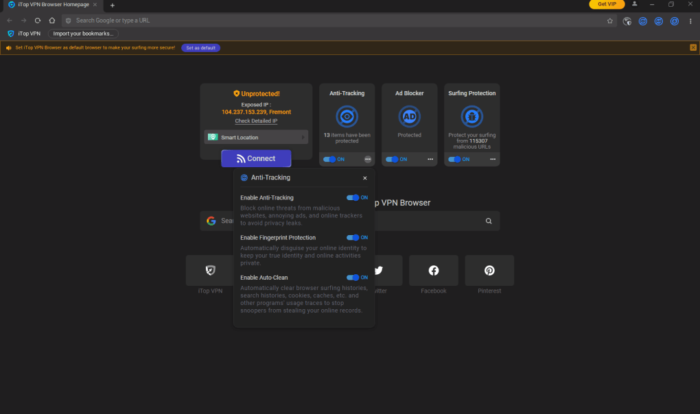This screenshot has width=700, height=414.
Task: Open the user account profile icon
Action: [634, 4]
